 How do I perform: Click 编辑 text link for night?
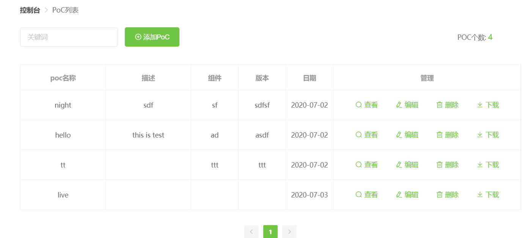[412, 105]
